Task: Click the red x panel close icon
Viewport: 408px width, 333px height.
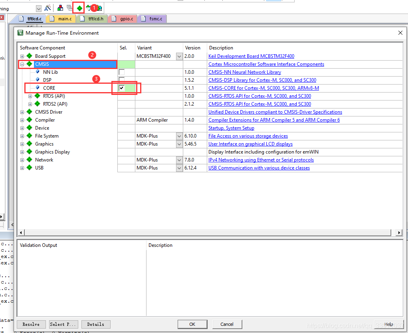Action: pos(2,18)
